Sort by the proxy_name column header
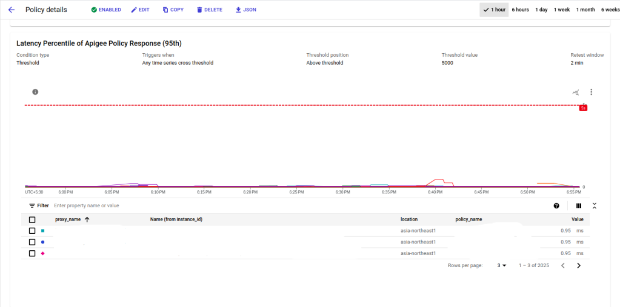Screen dimensions: 620x307 point(68,219)
